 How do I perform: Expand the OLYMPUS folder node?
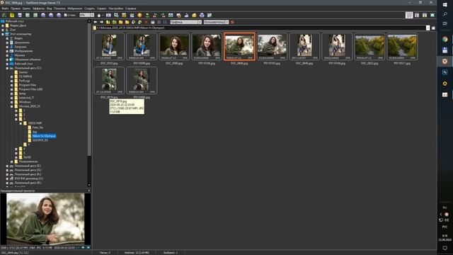coord(12,76)
